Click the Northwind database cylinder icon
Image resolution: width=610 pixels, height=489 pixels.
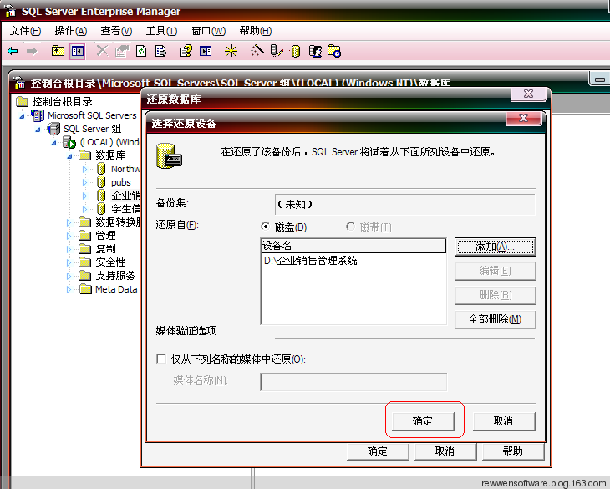pos(101,169)
